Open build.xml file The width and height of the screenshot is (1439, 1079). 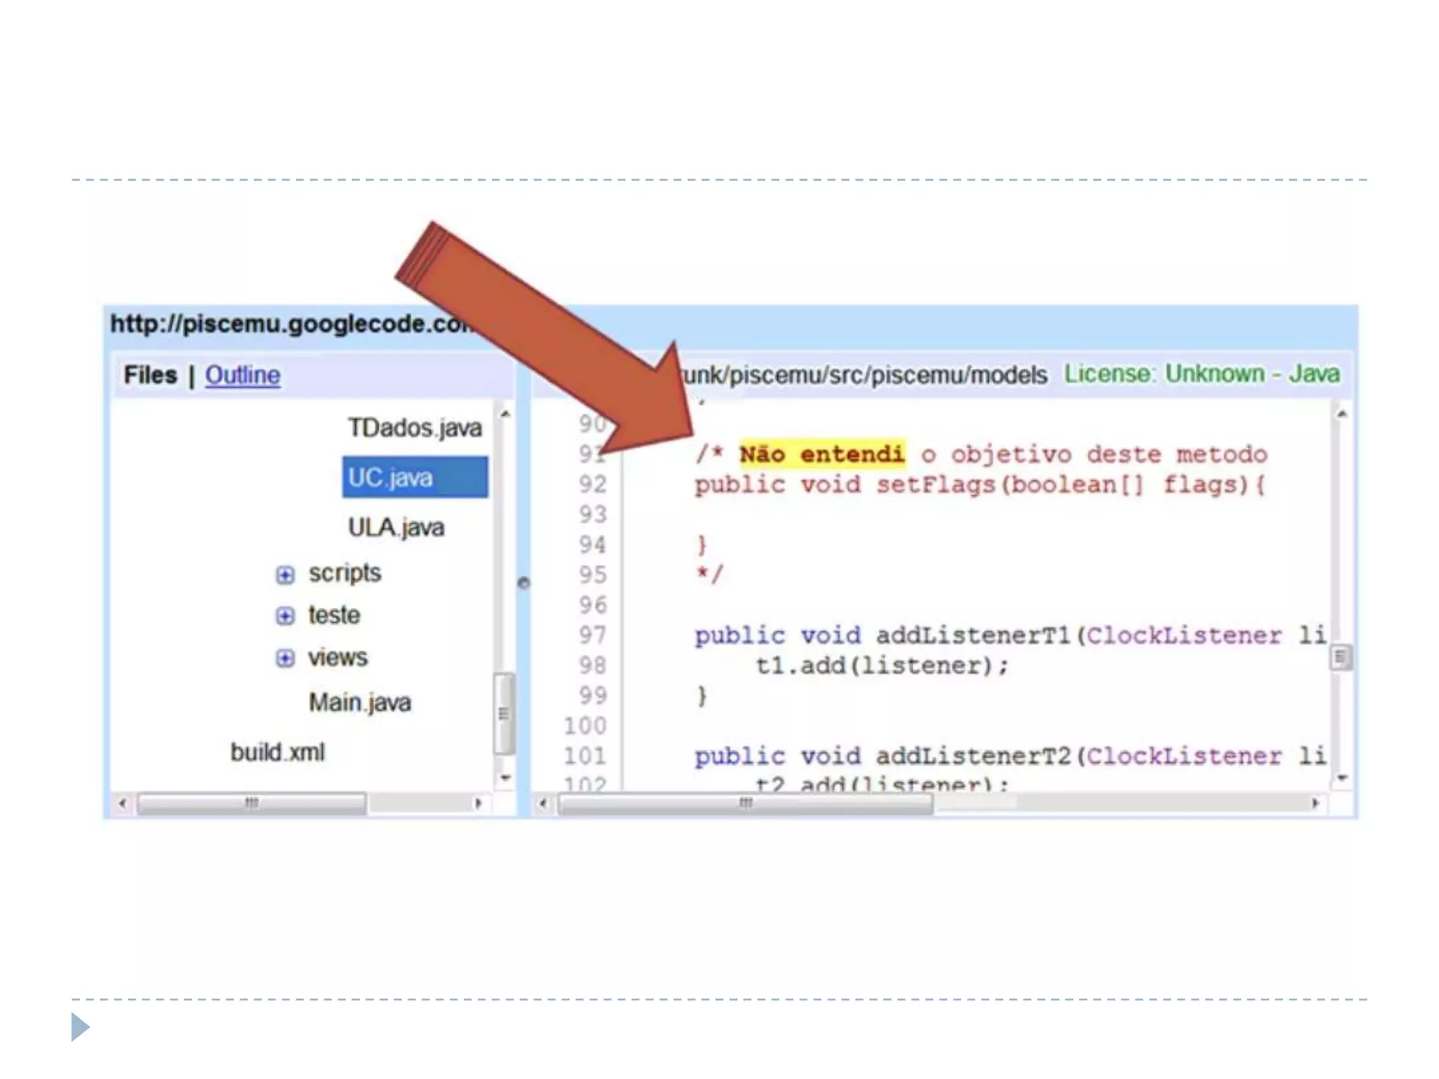(x=278, y=752)
